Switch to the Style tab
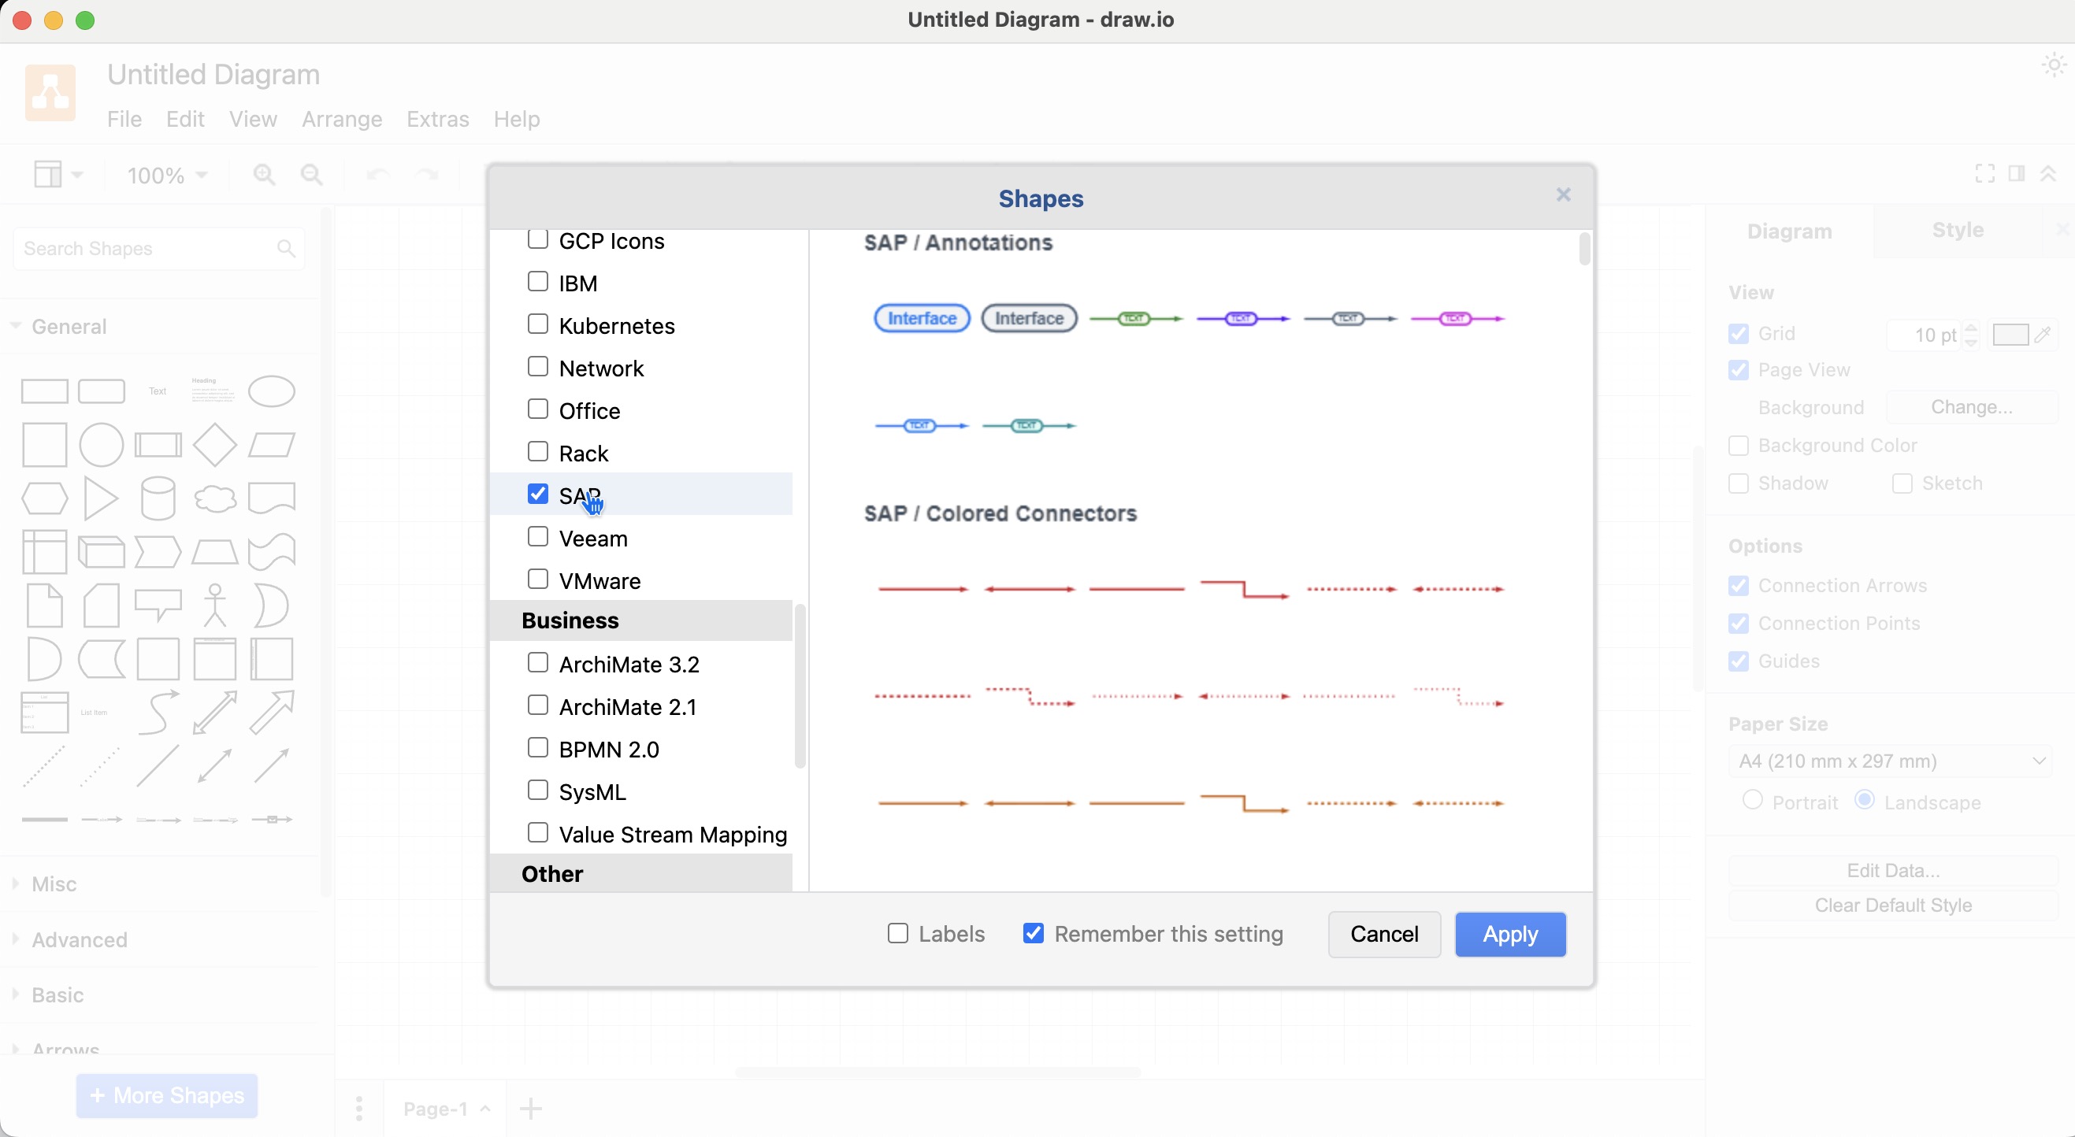 1958,230
